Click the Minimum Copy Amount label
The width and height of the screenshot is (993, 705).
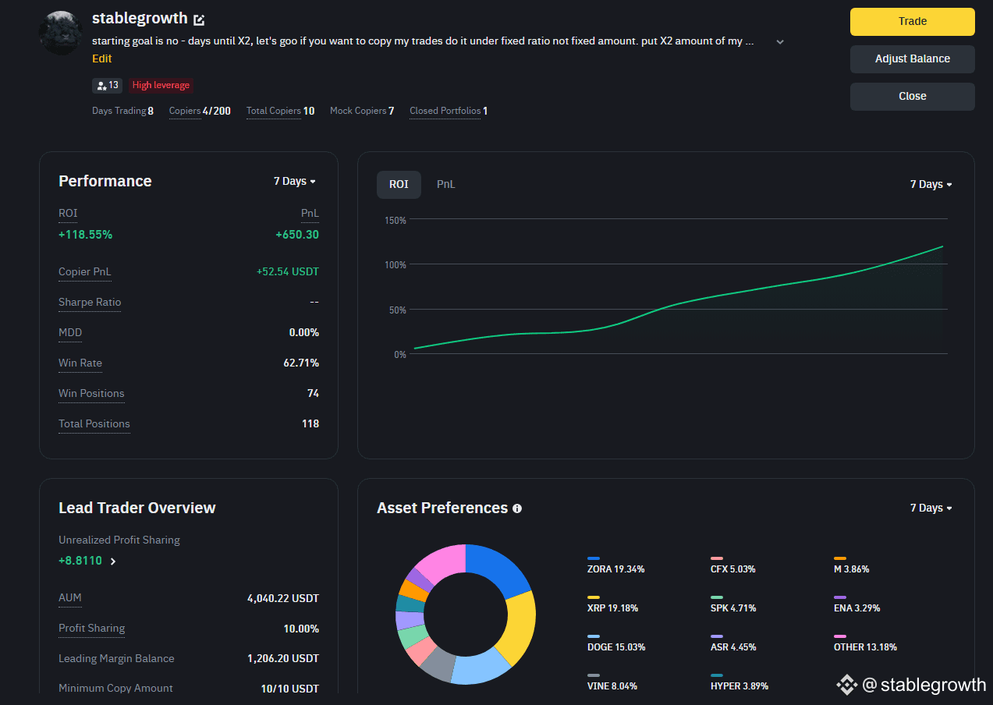tap(115, 689)
